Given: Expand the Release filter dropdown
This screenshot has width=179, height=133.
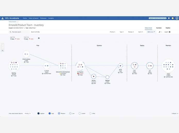Looking at the screenshot, I should 132,32.
